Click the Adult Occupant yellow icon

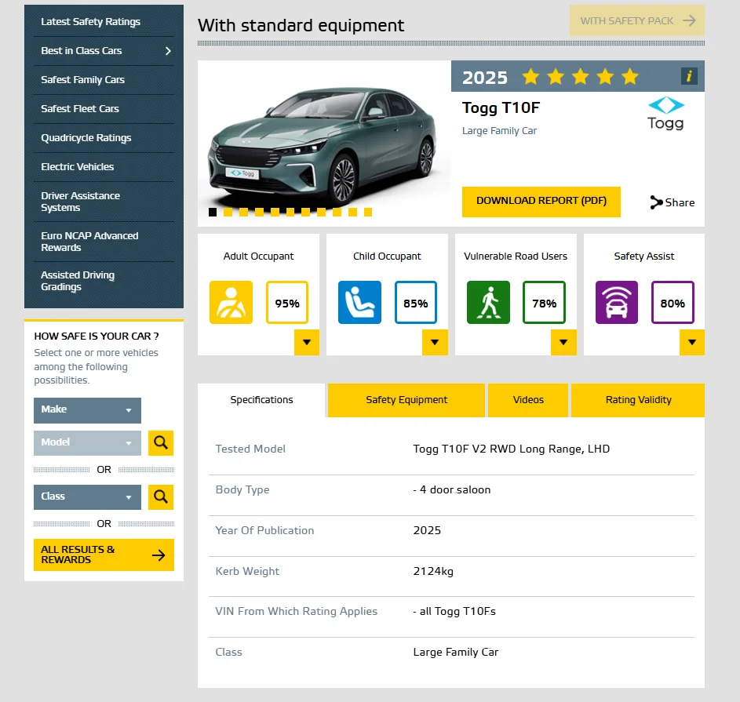231,303
